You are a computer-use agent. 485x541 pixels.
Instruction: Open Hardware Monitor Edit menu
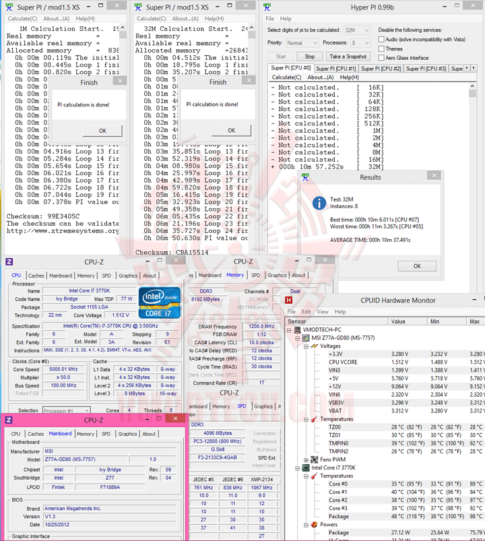306,311
